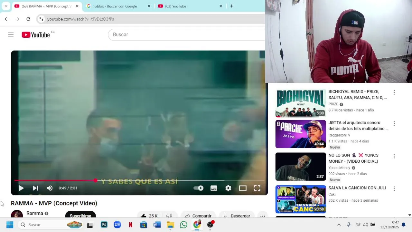Open options menu for J0TTA video
Viewport: 412px width, 232px height.
click(x=394, y=123)
